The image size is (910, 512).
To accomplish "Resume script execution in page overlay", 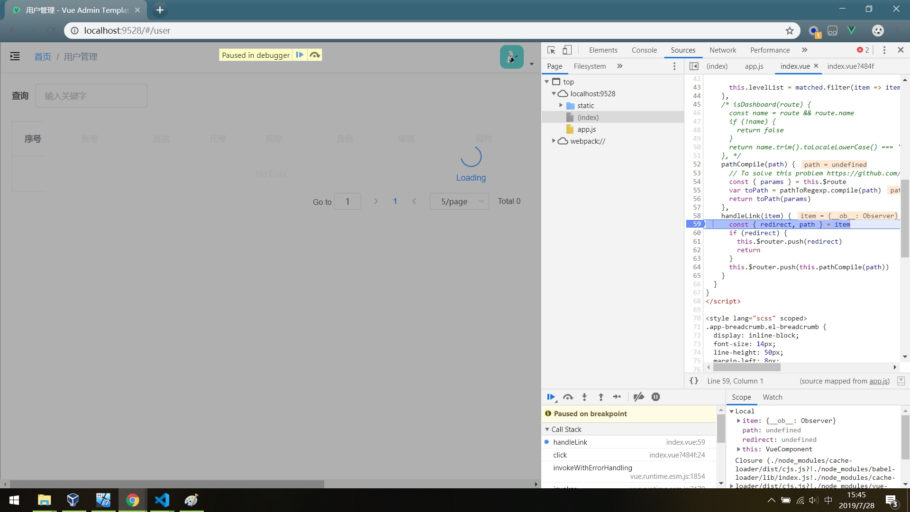I will 300,55.
